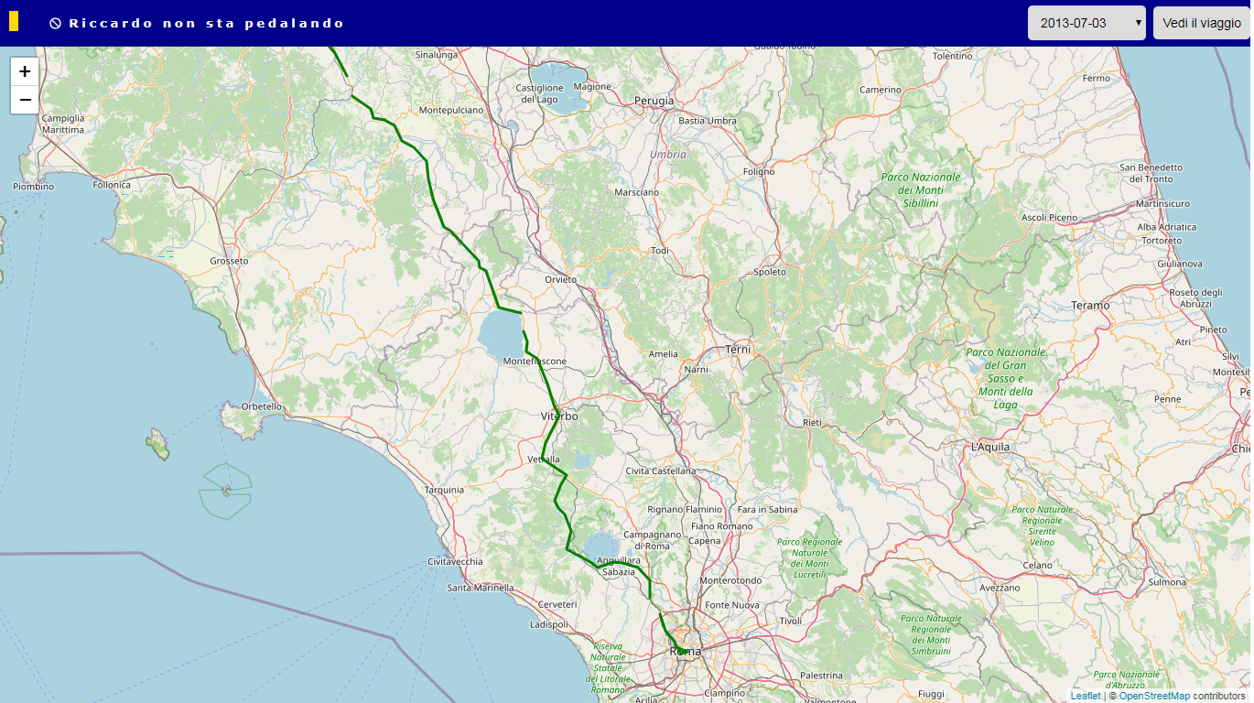Click the Spoleto town label
Image resolution: width=1254 pixels, height=703 pixels.
[x=770, y=272]
